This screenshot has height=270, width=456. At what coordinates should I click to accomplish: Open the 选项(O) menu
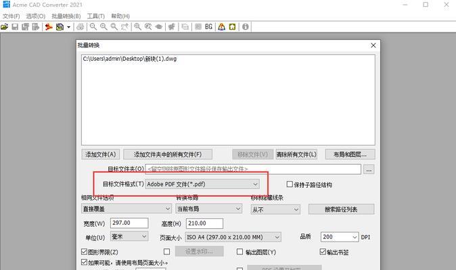click(x=36, y=16)
